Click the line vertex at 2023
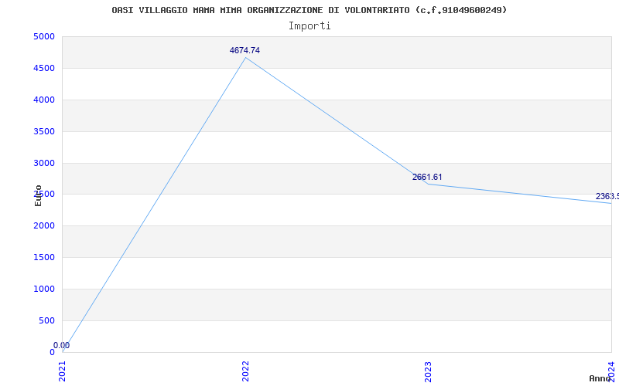The height and width of the screenshot is (386, 619). coord(429,184)
